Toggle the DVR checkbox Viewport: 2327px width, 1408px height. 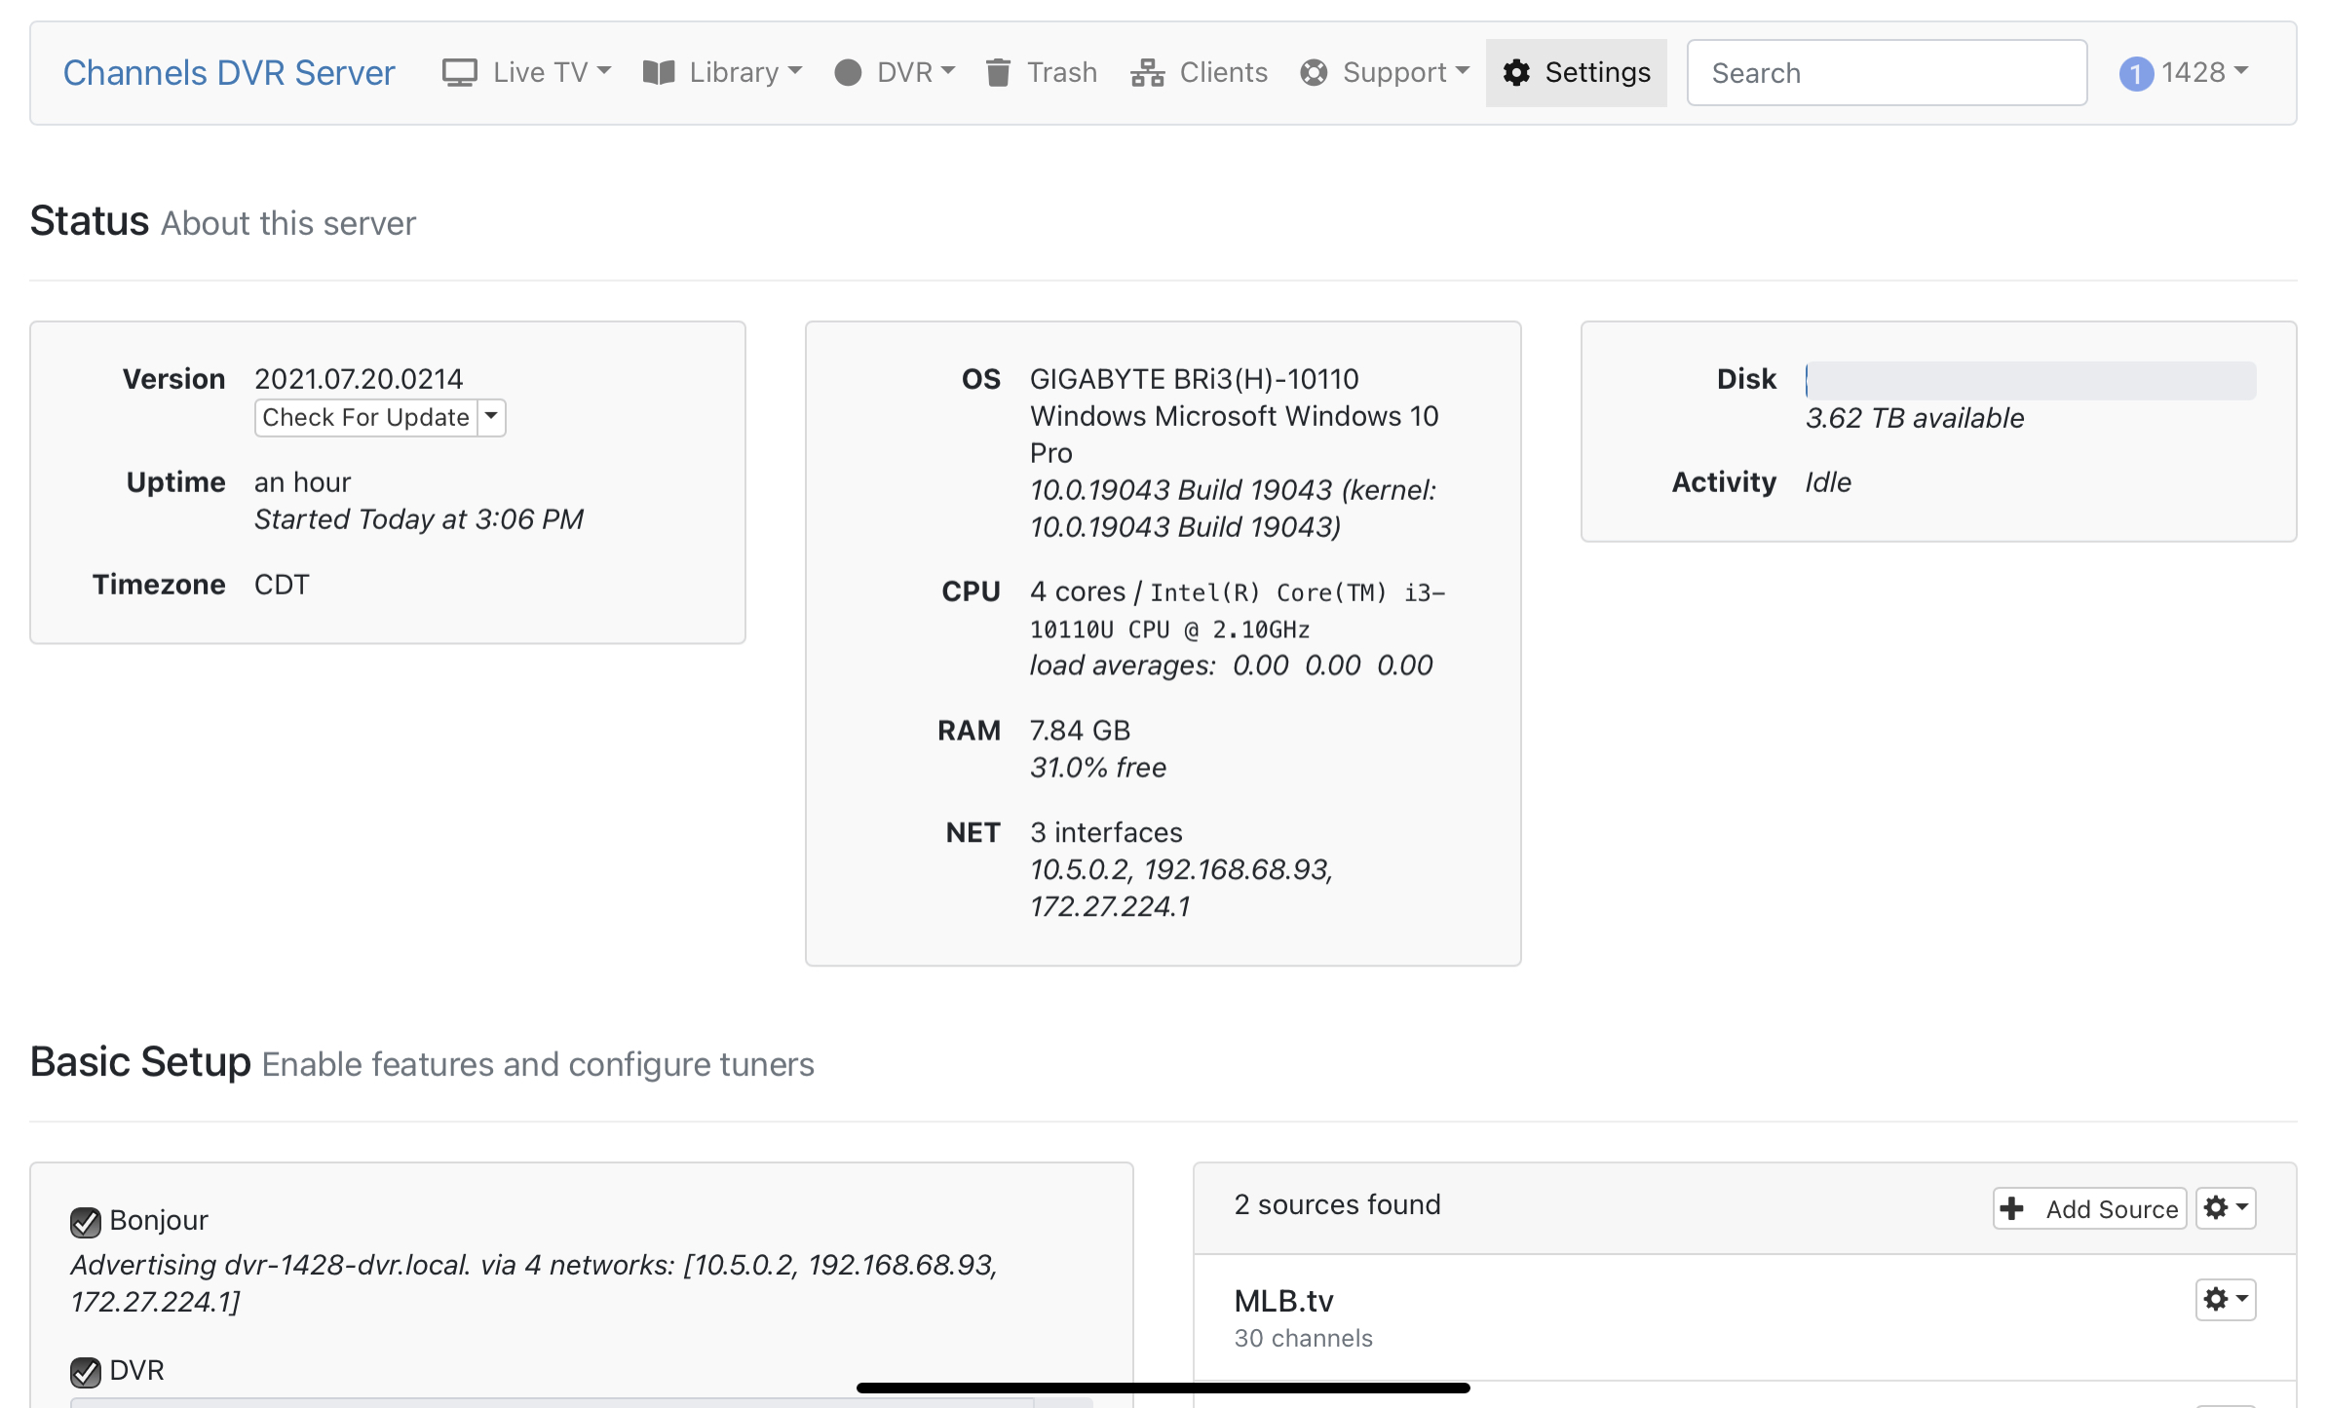tap(86, 1372)
